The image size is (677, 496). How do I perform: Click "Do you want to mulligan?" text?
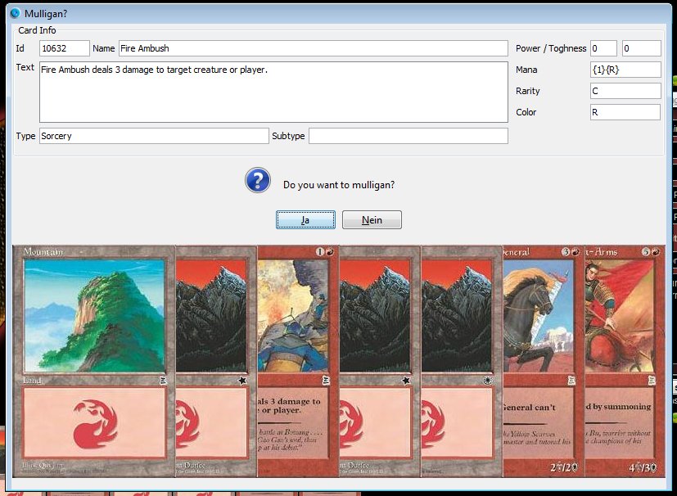pos(339,185)
